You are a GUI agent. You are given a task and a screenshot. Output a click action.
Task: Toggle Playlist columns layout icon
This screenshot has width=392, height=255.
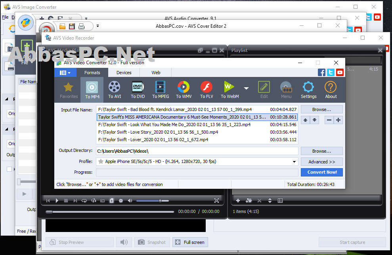pos(280,200)
